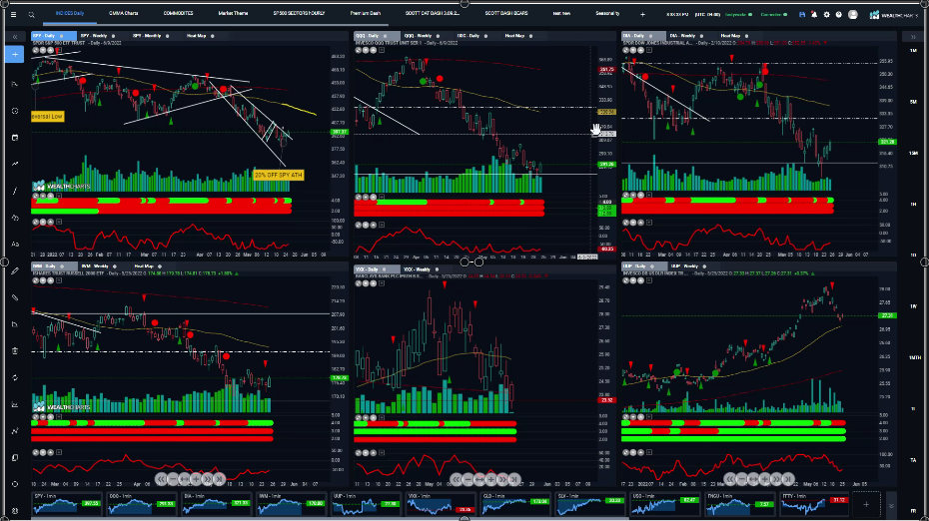This screenshot has height=521, width=929.
Task: Add a new mini chart tile
Action: 866,504
